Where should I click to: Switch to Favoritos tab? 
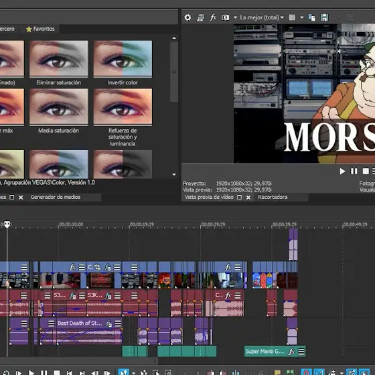(41, 29)
